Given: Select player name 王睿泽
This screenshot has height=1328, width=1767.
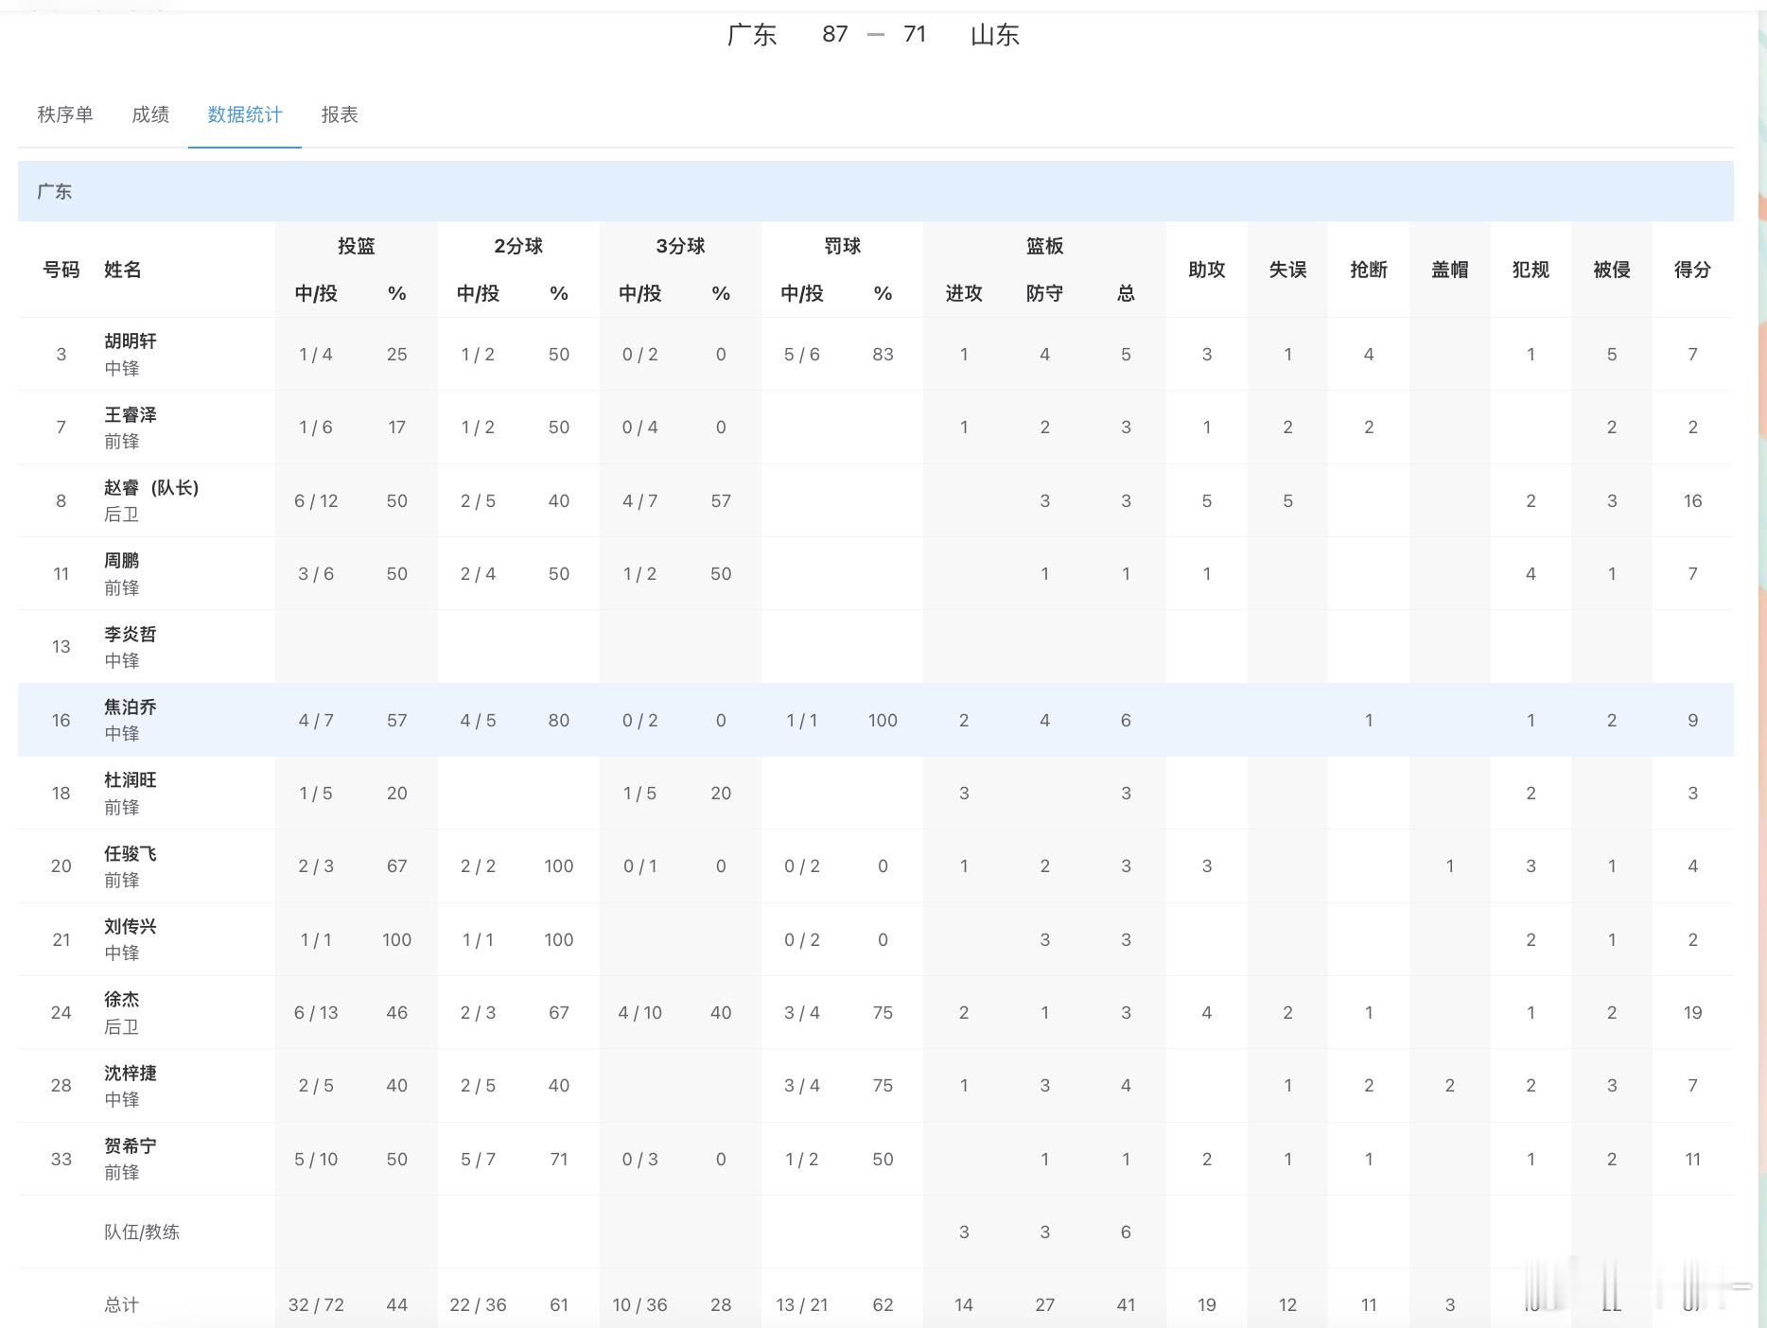Looking at the screenshot, I should point(131,414).
